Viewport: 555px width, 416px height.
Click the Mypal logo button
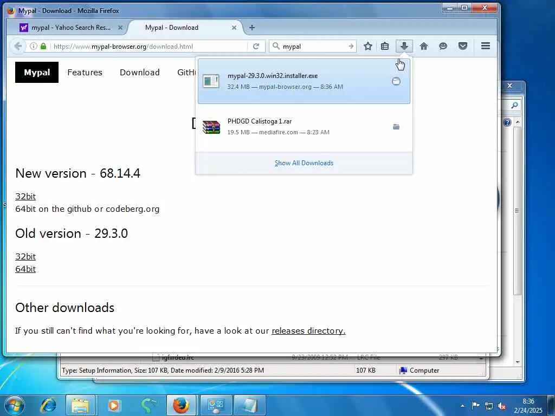[37, 72]
